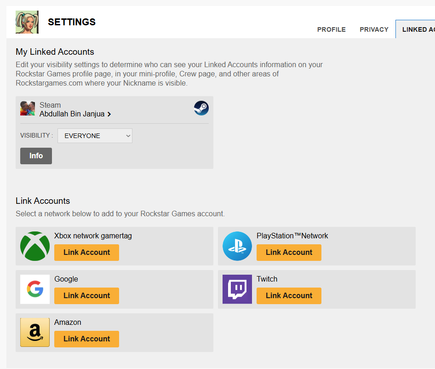Open Abdullah Bin Janjua Steam profile link

click(72, 114)
